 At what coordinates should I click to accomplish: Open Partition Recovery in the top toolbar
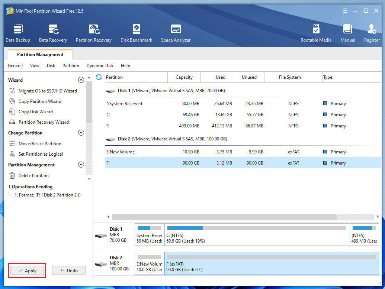pos(93,33)
